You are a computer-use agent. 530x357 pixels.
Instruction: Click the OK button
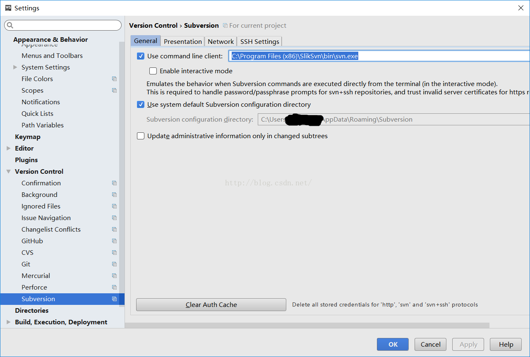tap(392, 344)
